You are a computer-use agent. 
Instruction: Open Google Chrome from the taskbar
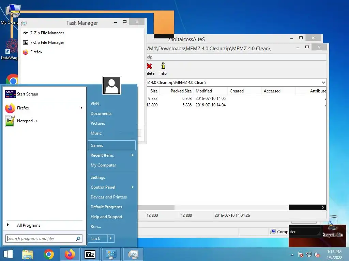click(x=49, y=254)
